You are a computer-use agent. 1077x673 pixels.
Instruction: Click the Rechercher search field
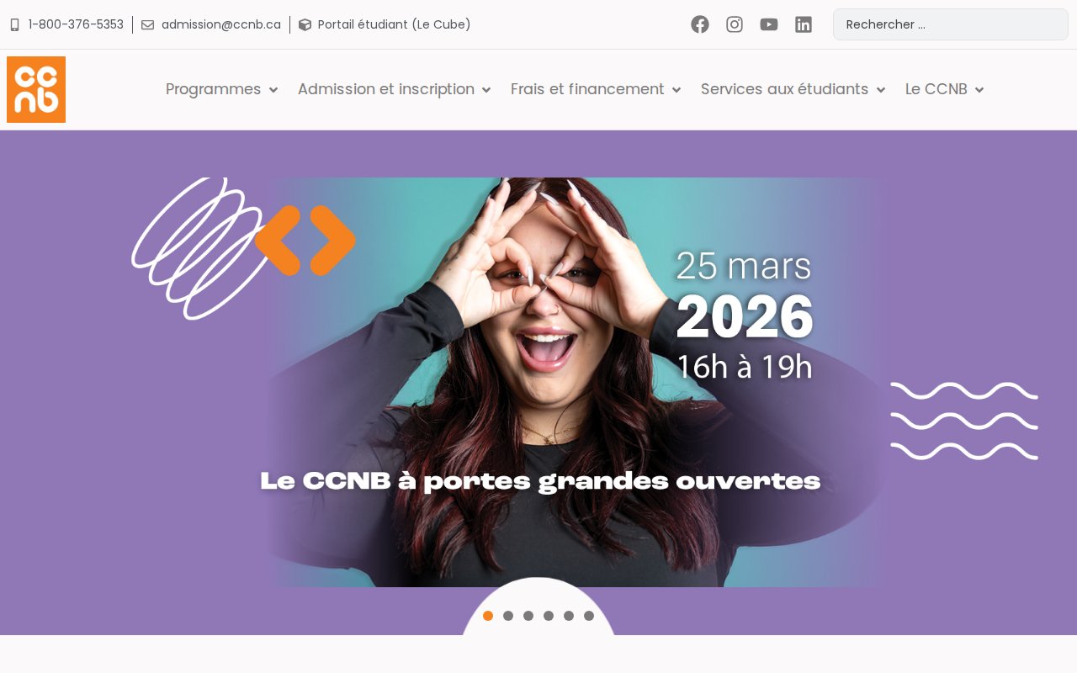tap(951, 24)
